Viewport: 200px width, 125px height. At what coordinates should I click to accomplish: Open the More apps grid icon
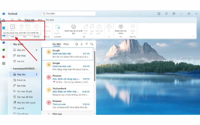tap(4, 63)
